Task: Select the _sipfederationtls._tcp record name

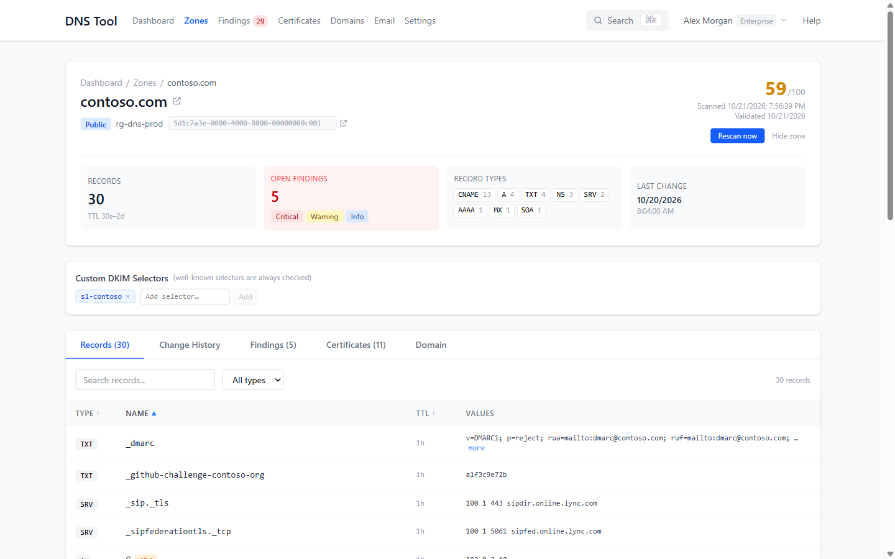Action: point(178,532)
